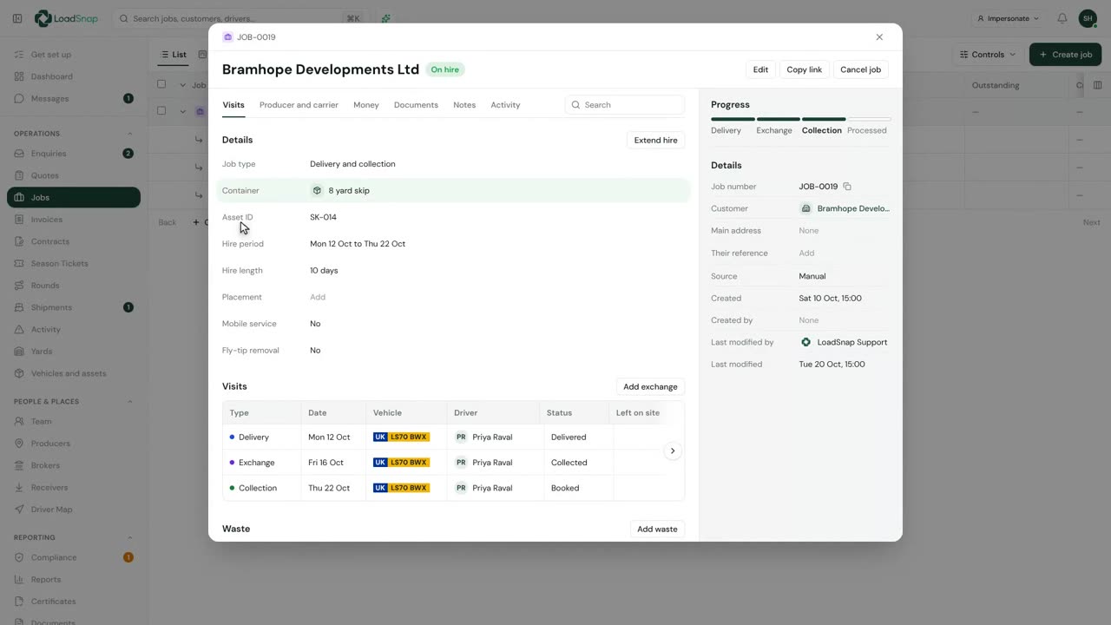1111x625 pixels.
Task: Copy the job number JOB-0019
Action: click(847, 187)
